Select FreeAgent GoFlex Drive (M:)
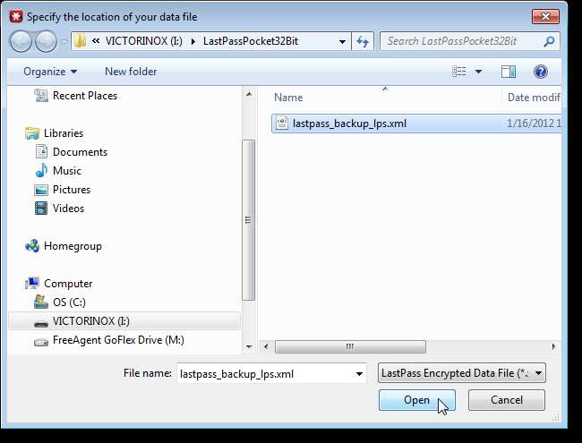 pos(118,340)
